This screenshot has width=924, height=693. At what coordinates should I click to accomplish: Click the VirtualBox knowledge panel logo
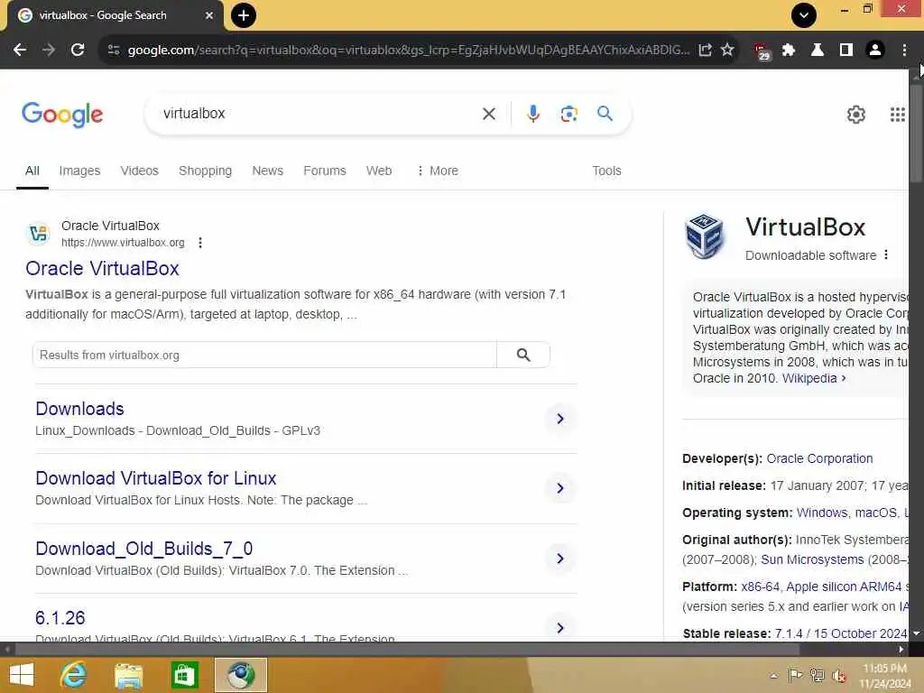coord(705,236)
